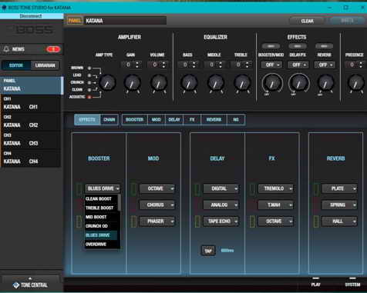Image resolution: width=367 pixels, height=293 pixels.
Task: Click the app icon in the title bar
Action: coord(4,8)
